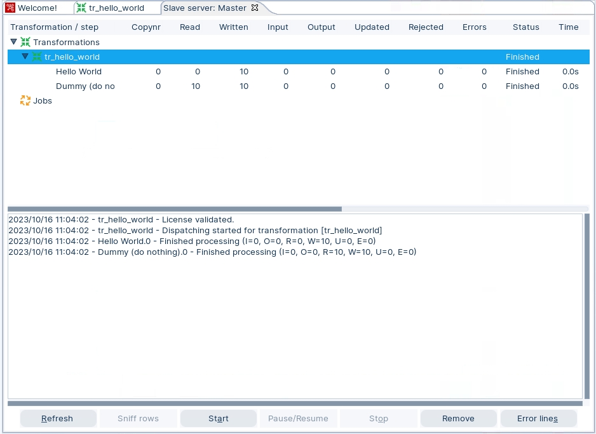The image size is (596, 434).
Task: Click the orange Jobs icon
Action: (25, 101)
